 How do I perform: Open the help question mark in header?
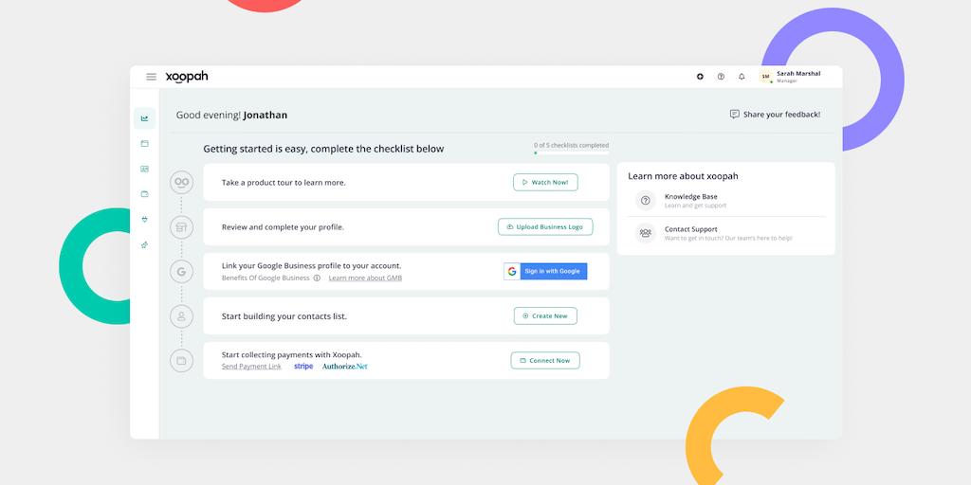click(x=721, y=77)
